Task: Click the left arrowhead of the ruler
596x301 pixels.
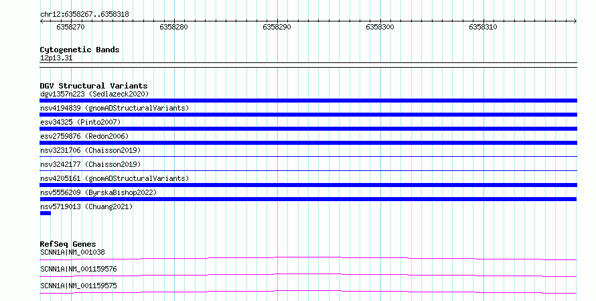Action: tap(42, 21)
